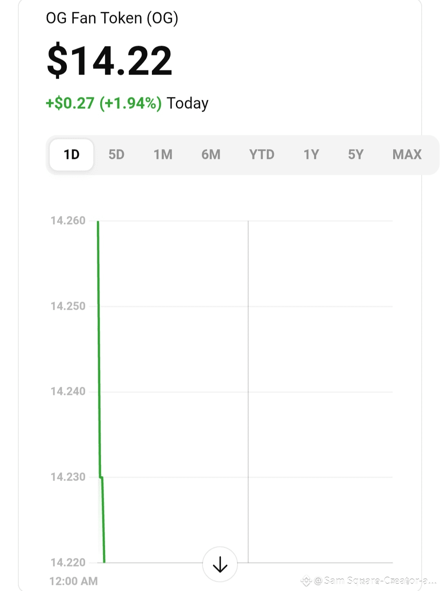Tap the down-arrow scroll button
The width and height of the screenshot is (440, 591).
coord(220,565)
